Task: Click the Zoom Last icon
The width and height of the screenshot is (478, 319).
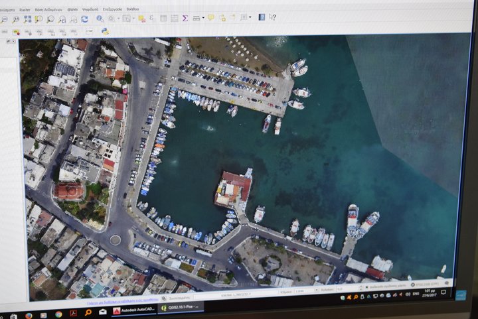Action: tap(62, 19)
